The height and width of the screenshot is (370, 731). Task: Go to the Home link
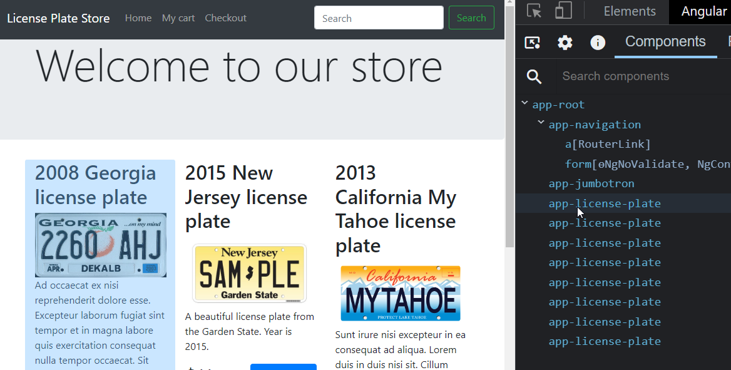point(138,18)
